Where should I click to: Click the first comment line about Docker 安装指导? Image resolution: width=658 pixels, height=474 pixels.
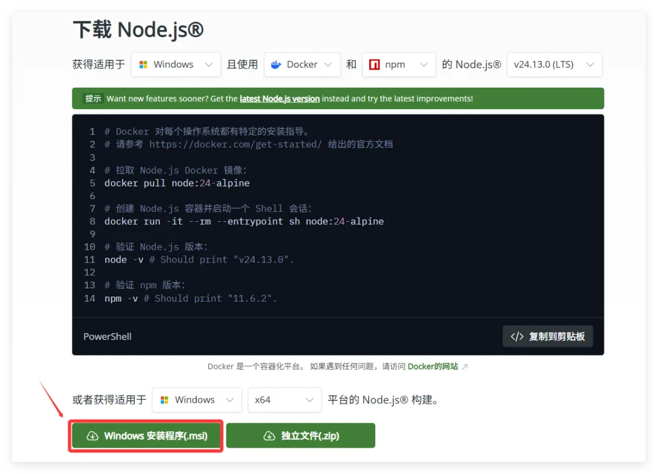(207, 131)
